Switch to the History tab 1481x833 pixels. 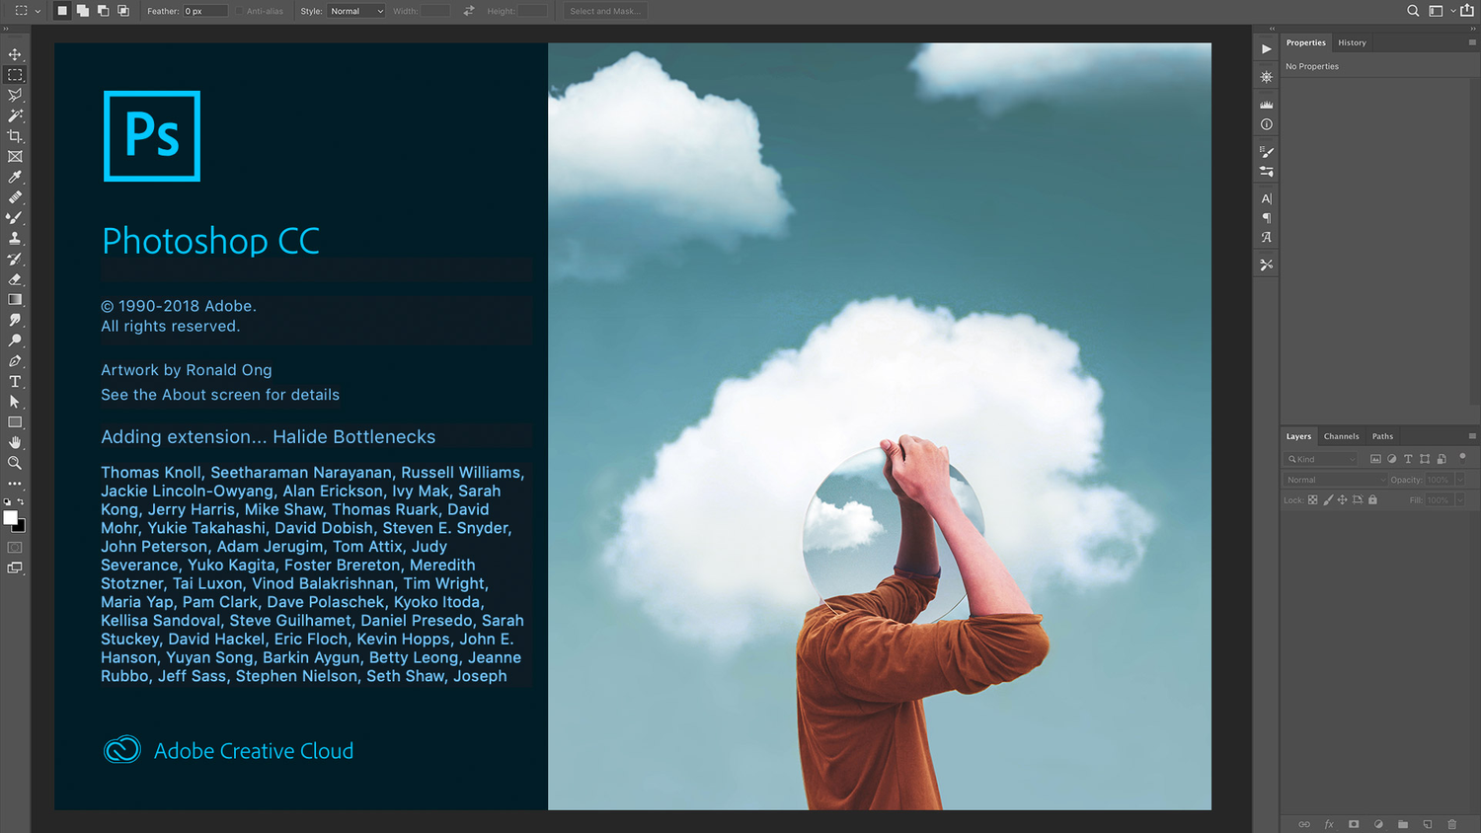pyautogui.click(x=1352, y=42)
